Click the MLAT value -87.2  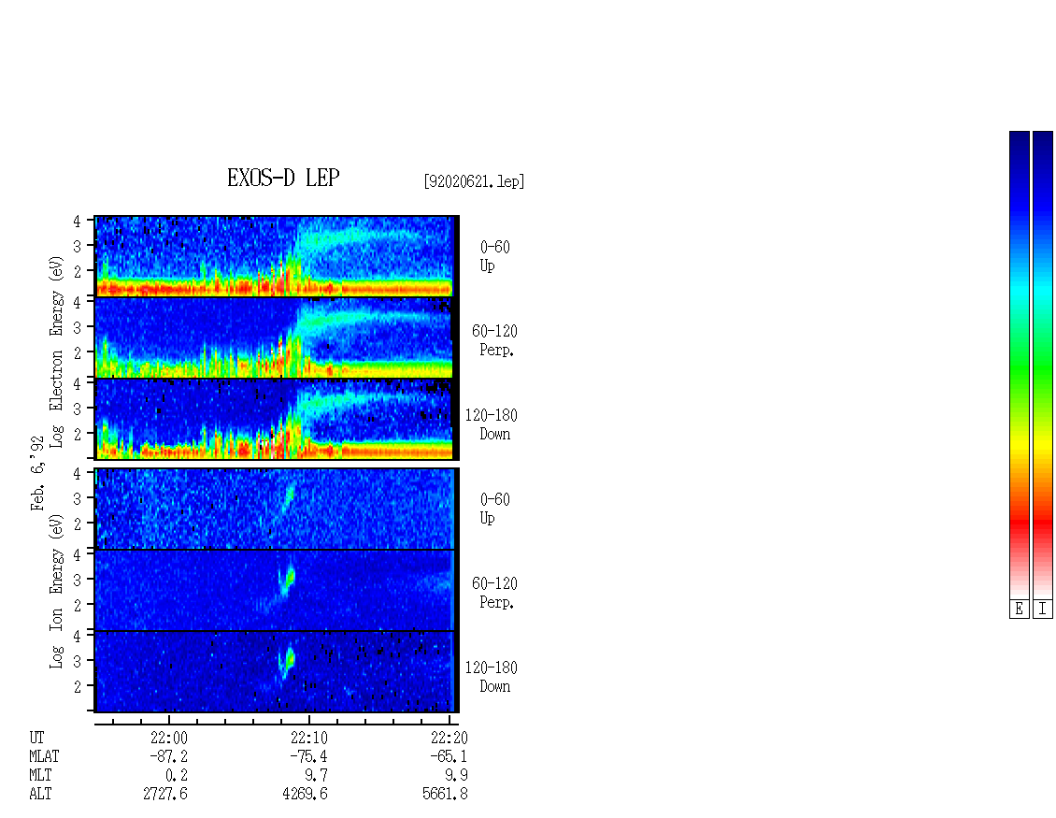[168, 756]
